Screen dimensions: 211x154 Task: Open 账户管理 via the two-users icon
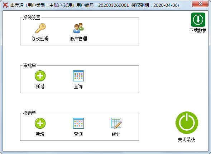78,28
